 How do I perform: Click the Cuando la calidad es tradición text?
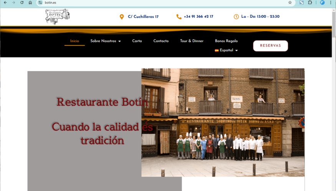click(102, 134)
